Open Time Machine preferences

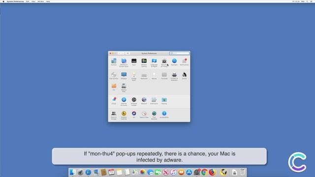coord(154,115)
